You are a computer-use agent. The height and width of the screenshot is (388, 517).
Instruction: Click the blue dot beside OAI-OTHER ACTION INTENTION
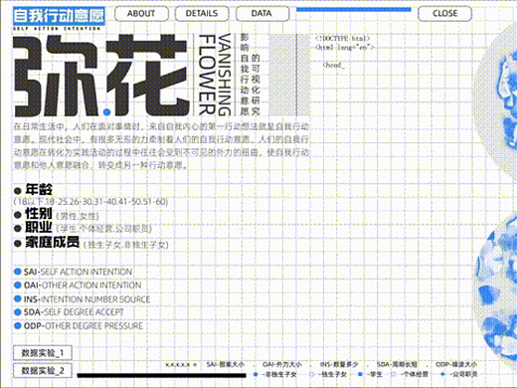[x=18, y=286]
